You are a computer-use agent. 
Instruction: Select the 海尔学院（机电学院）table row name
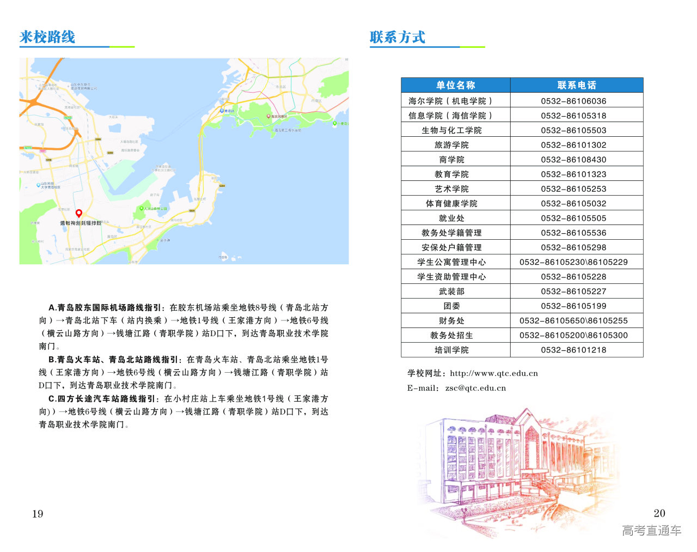(x=451, y=101)
